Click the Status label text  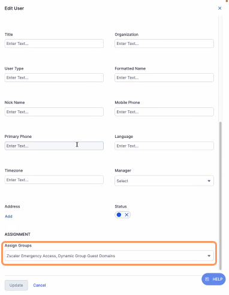click(x=120, y=206)
